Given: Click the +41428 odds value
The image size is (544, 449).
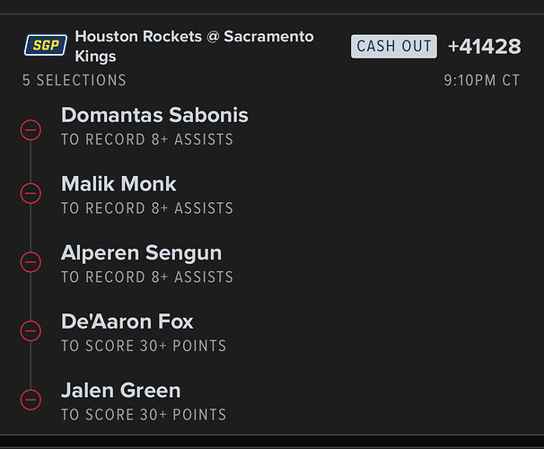Looking at the screenshot, I should click(x=484, y=47).
